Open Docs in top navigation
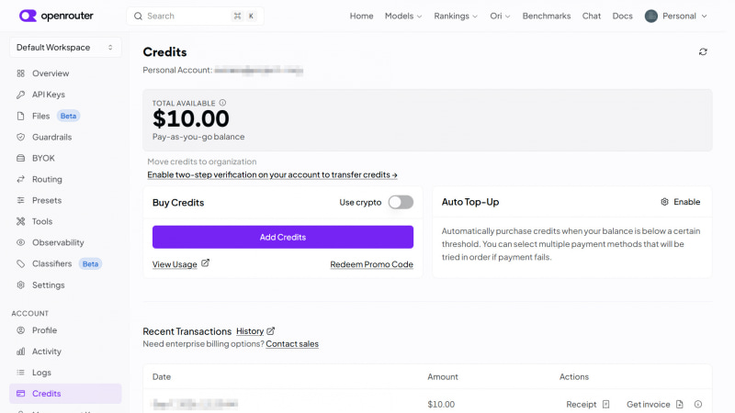Viewport: 735px width, 413px height. 623,16
